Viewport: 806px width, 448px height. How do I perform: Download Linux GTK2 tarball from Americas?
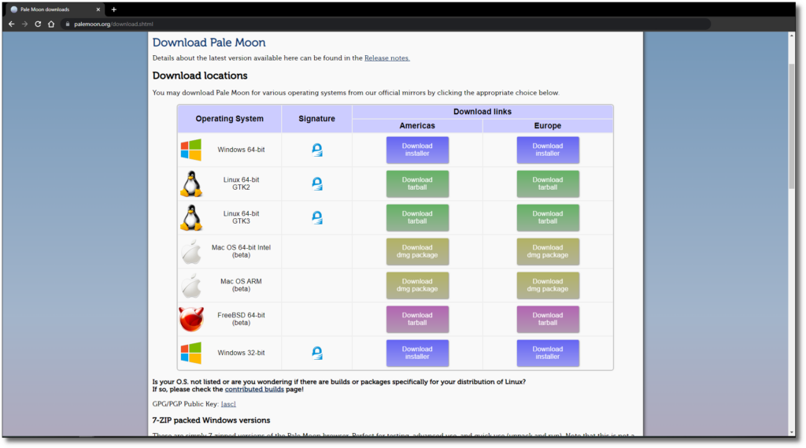pyautogui.click(x=417, y=183)
